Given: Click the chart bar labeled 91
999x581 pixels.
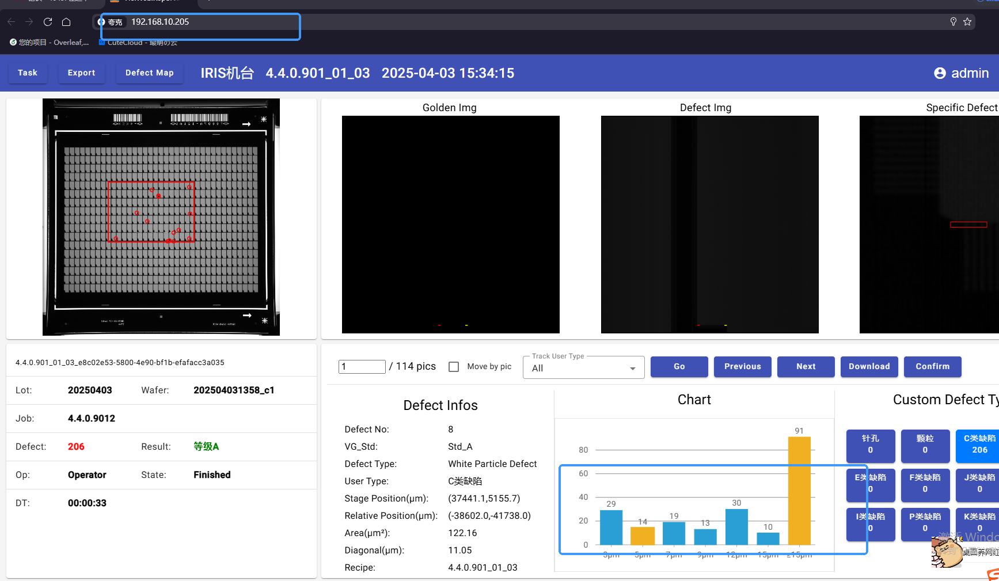Looking at the screenshot, I should pyautogui.click(x=799, y=491).
